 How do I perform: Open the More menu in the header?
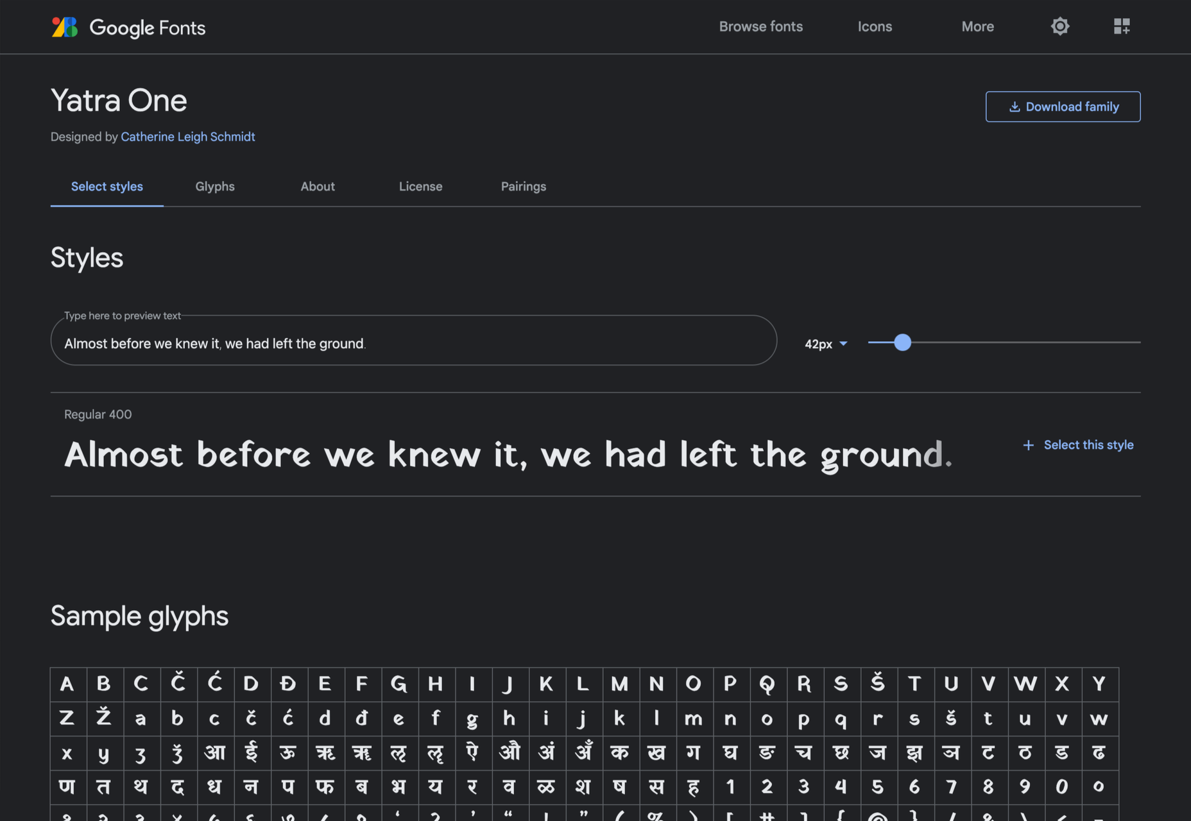(977, 26)
